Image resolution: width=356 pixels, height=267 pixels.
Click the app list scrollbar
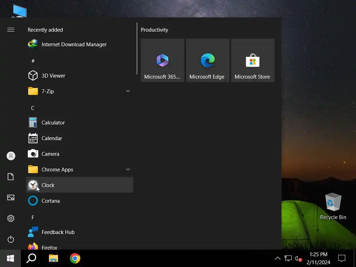click(x=137, y=49)
